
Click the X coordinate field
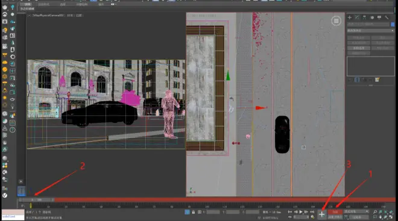pos(213,212)
